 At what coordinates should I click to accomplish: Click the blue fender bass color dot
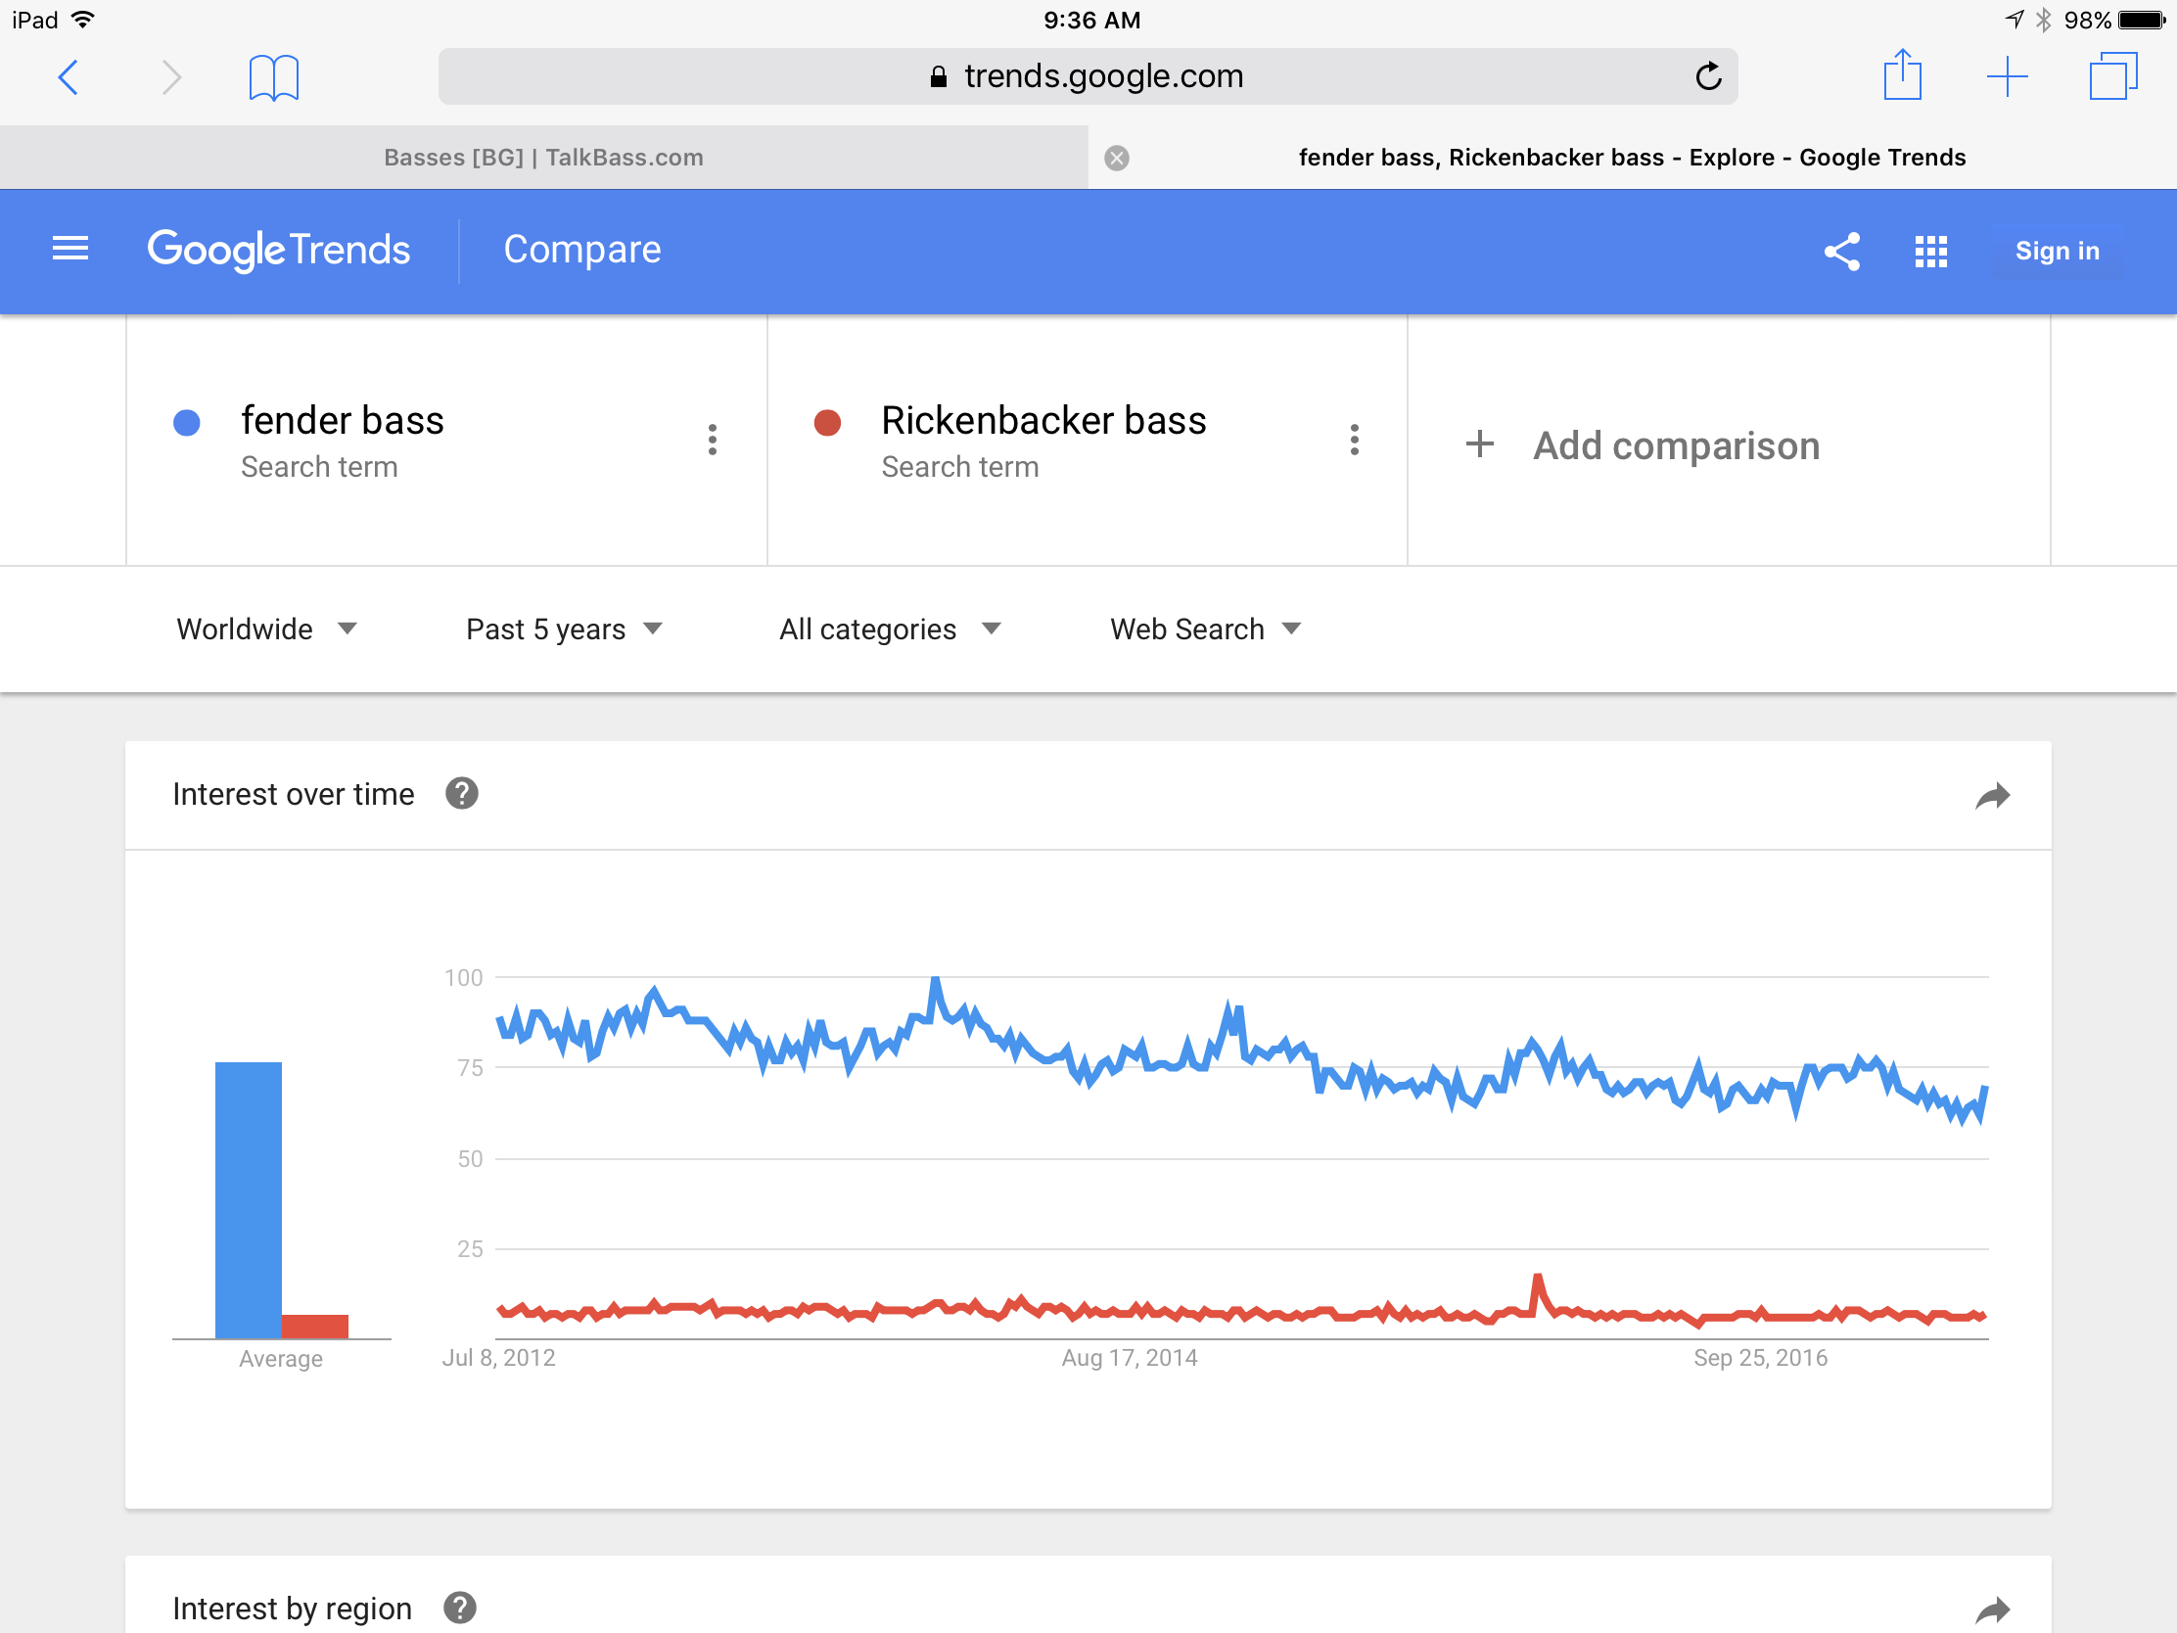(x=187, y=422)
